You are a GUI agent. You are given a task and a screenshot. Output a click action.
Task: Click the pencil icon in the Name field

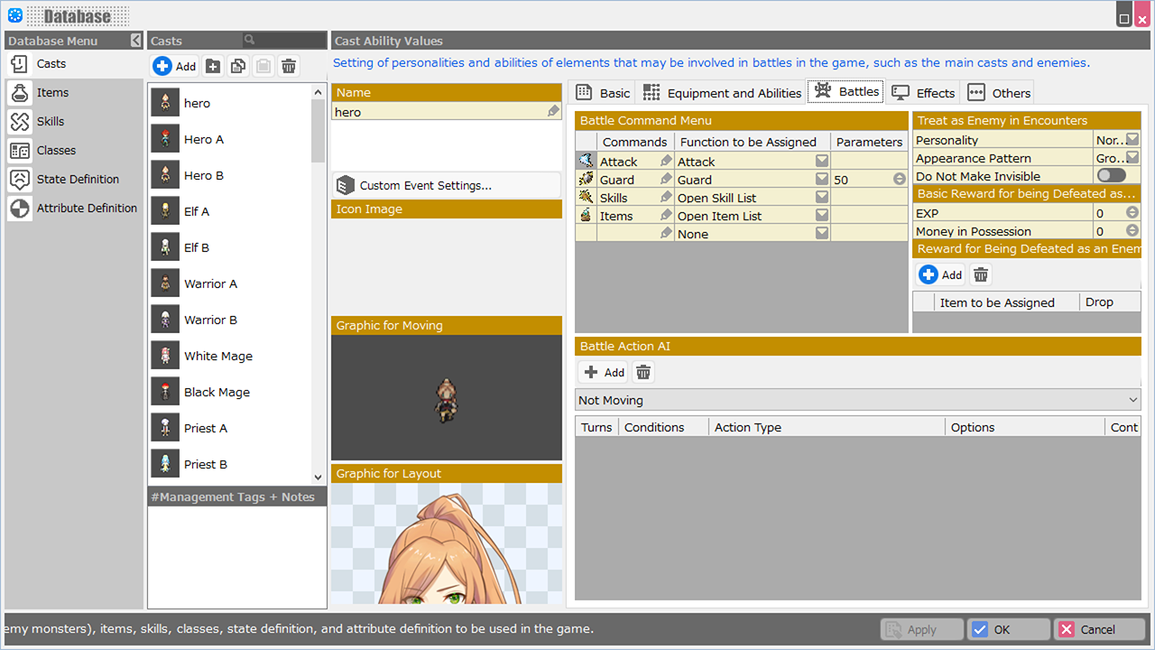[x=553, y=111]
